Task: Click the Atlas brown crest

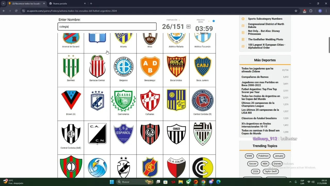Action: coord(150,38)
